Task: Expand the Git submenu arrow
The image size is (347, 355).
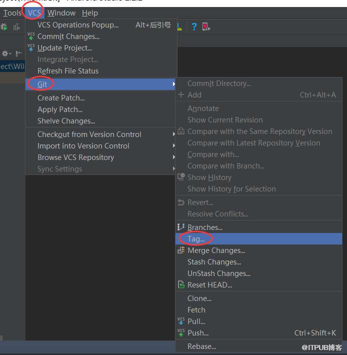Action: [173, 84]
